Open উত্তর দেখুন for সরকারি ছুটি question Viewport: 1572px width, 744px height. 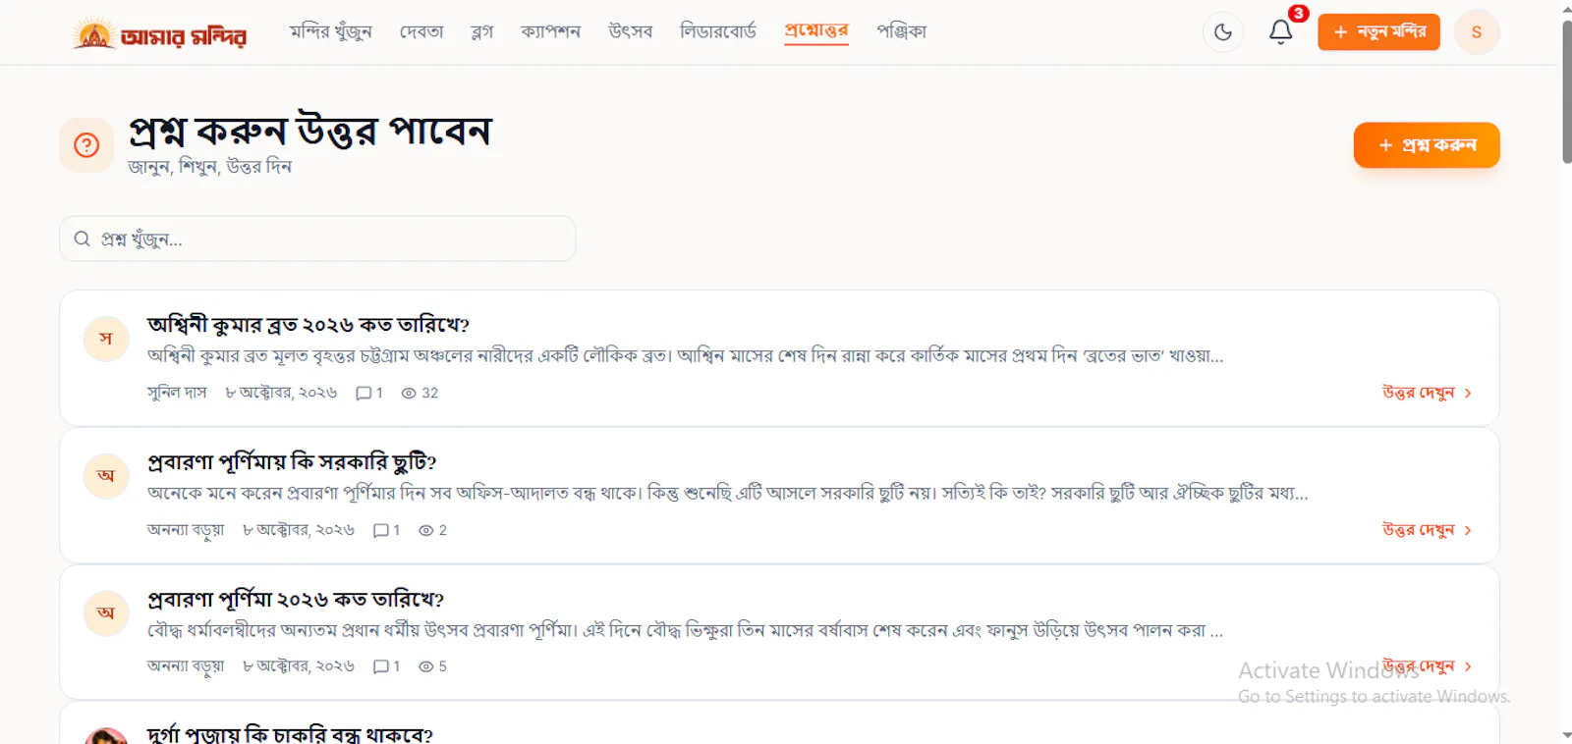(x=1427, y=530)
